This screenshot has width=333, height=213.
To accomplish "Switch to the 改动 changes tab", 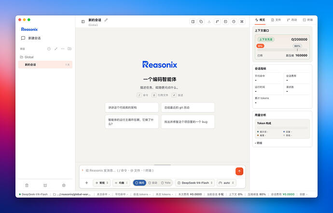I will click(x=292, y=20).
